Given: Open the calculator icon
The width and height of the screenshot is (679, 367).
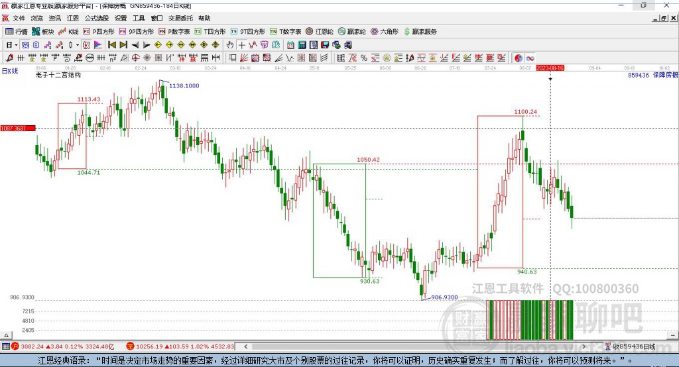Looking at the screenshot, I should 302,45.
